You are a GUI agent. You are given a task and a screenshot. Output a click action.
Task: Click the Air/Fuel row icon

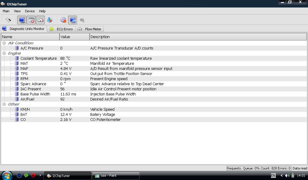[x=17, y=99]
